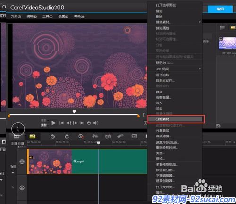
Task: Select the blue 编辑 workspace tab
Action: click(220, 9)
